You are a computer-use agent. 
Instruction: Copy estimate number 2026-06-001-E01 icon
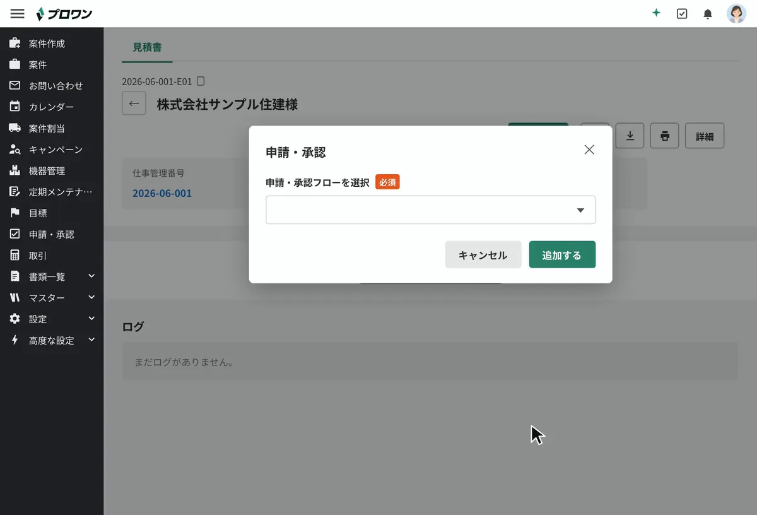201,81
